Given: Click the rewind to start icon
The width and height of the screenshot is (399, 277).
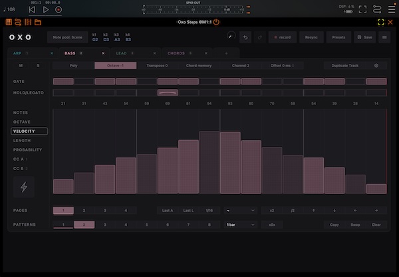Looking at the screenshot, I should (32, 10).
